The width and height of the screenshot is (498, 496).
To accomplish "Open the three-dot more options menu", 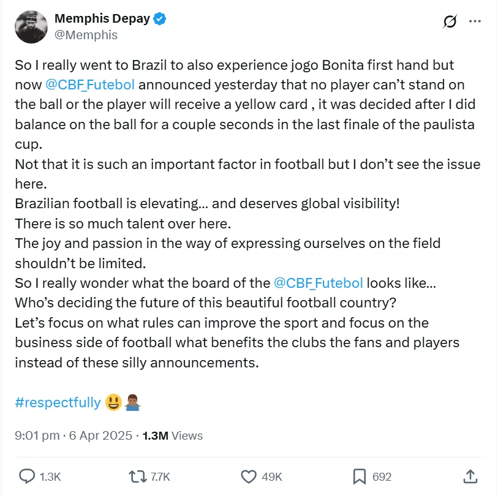I will click(x=475, y=21).
